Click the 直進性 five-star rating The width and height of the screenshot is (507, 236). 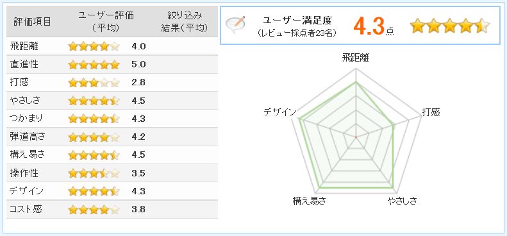click(94, 65)
